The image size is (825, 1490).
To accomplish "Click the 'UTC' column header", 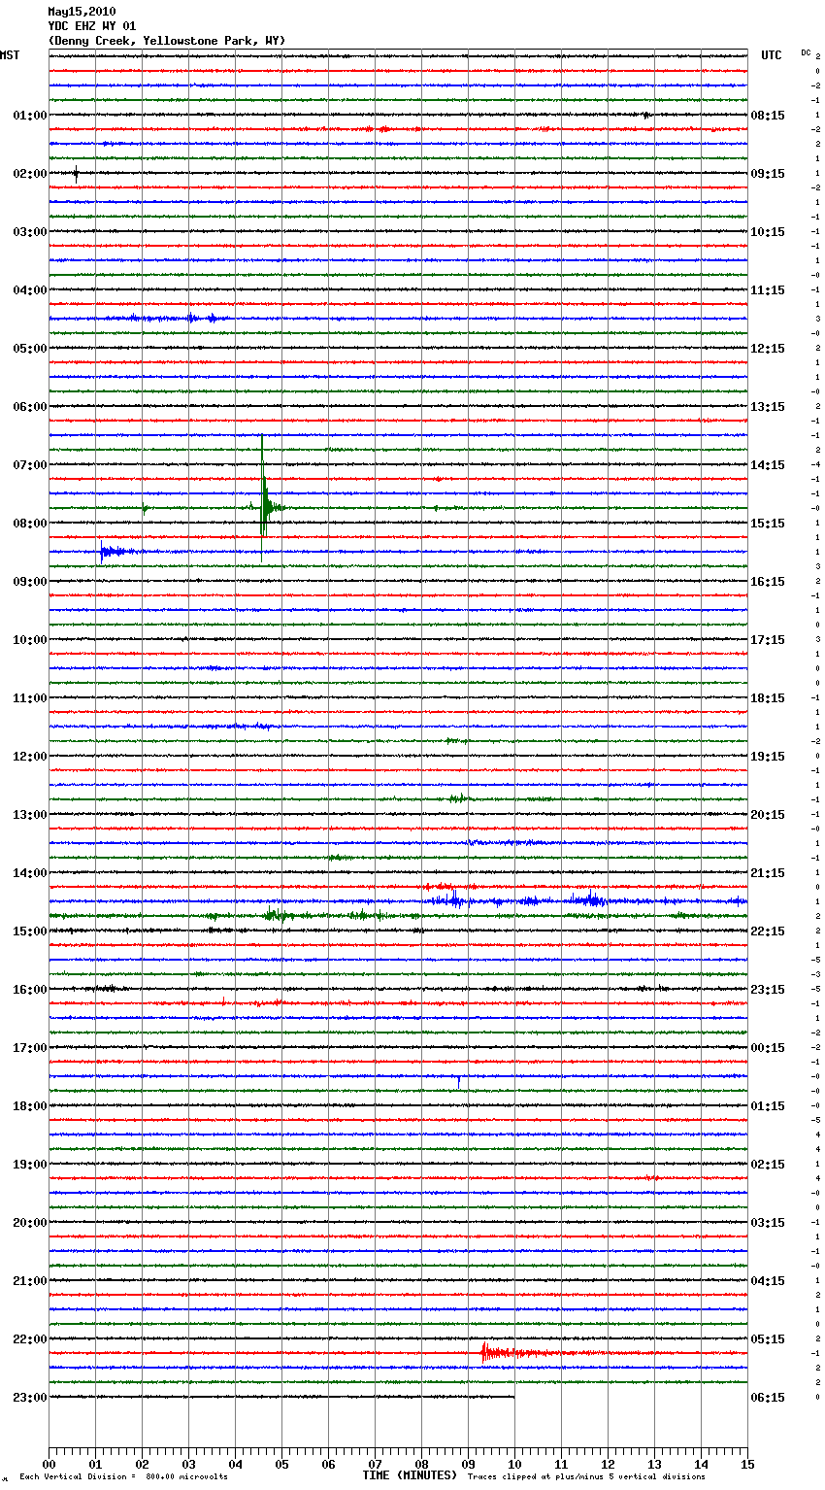I will (x=772, y=55).
